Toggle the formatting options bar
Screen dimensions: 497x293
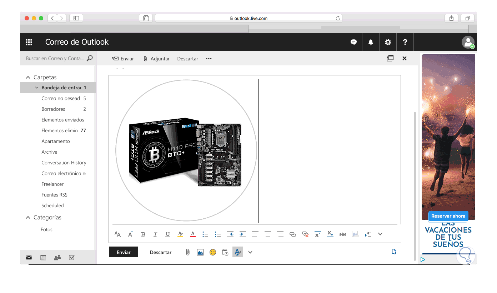[x=238, y=252]
